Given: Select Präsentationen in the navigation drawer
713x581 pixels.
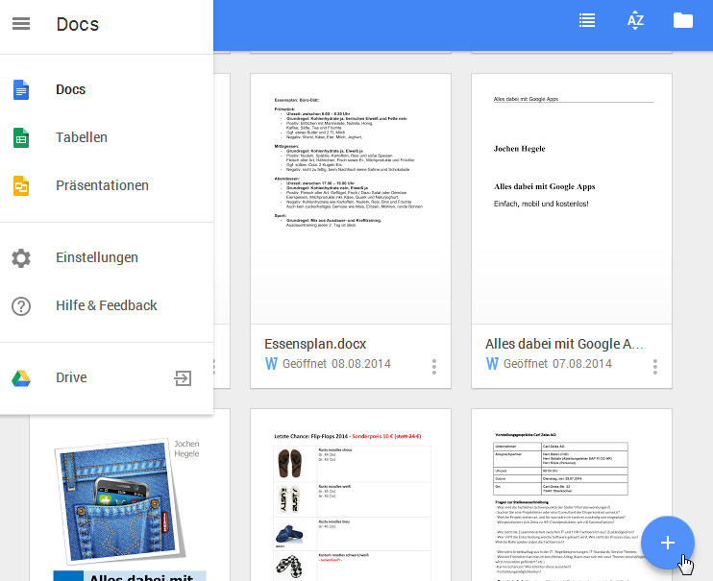Looking at the screenshot, I should 107,185.
